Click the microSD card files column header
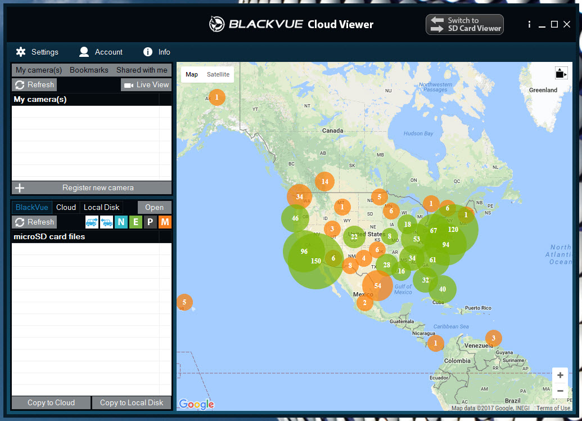 coord(85,237)
